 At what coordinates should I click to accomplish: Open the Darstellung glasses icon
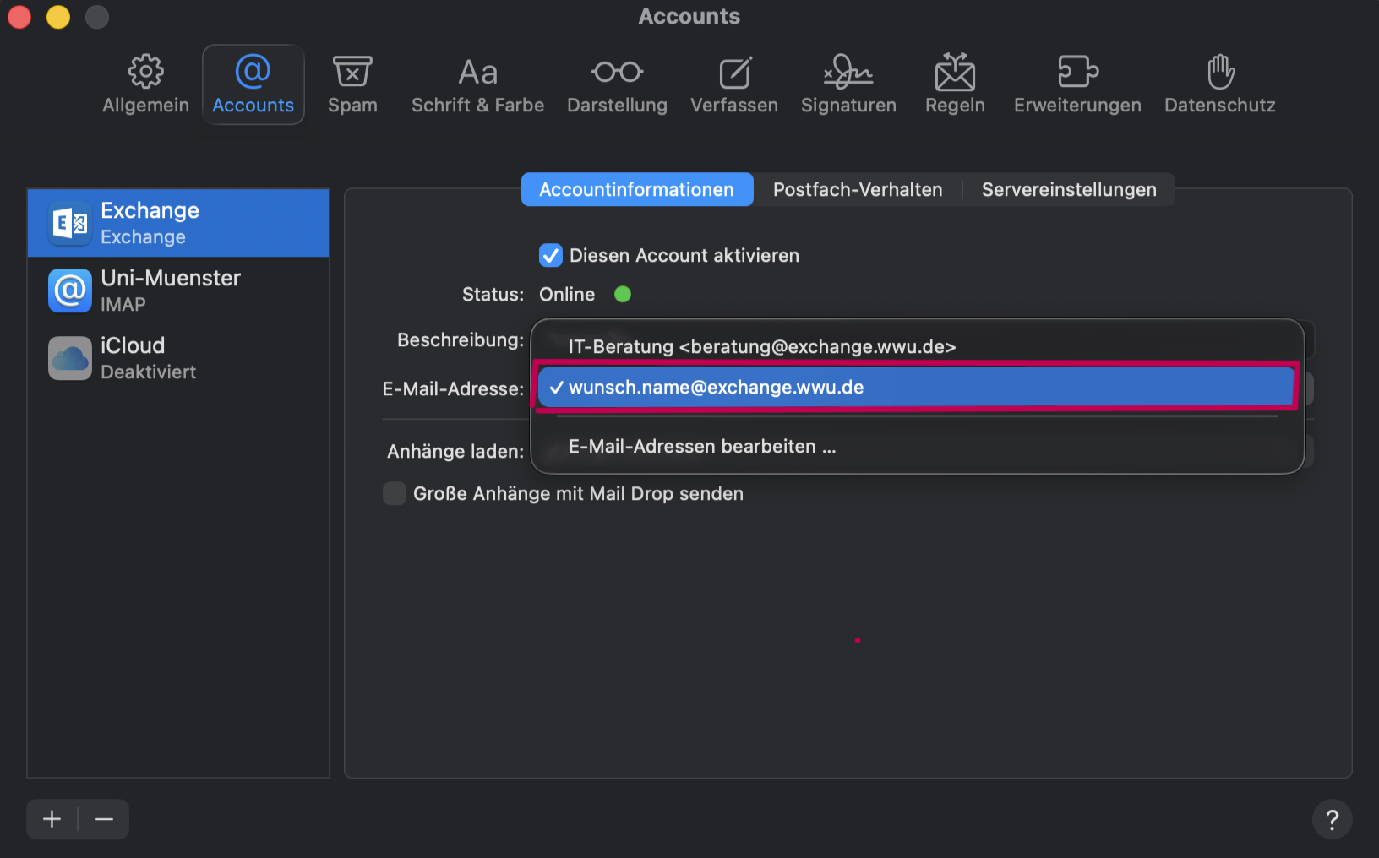617,84
